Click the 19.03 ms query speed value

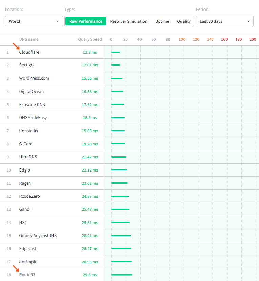tap(90, 131)
